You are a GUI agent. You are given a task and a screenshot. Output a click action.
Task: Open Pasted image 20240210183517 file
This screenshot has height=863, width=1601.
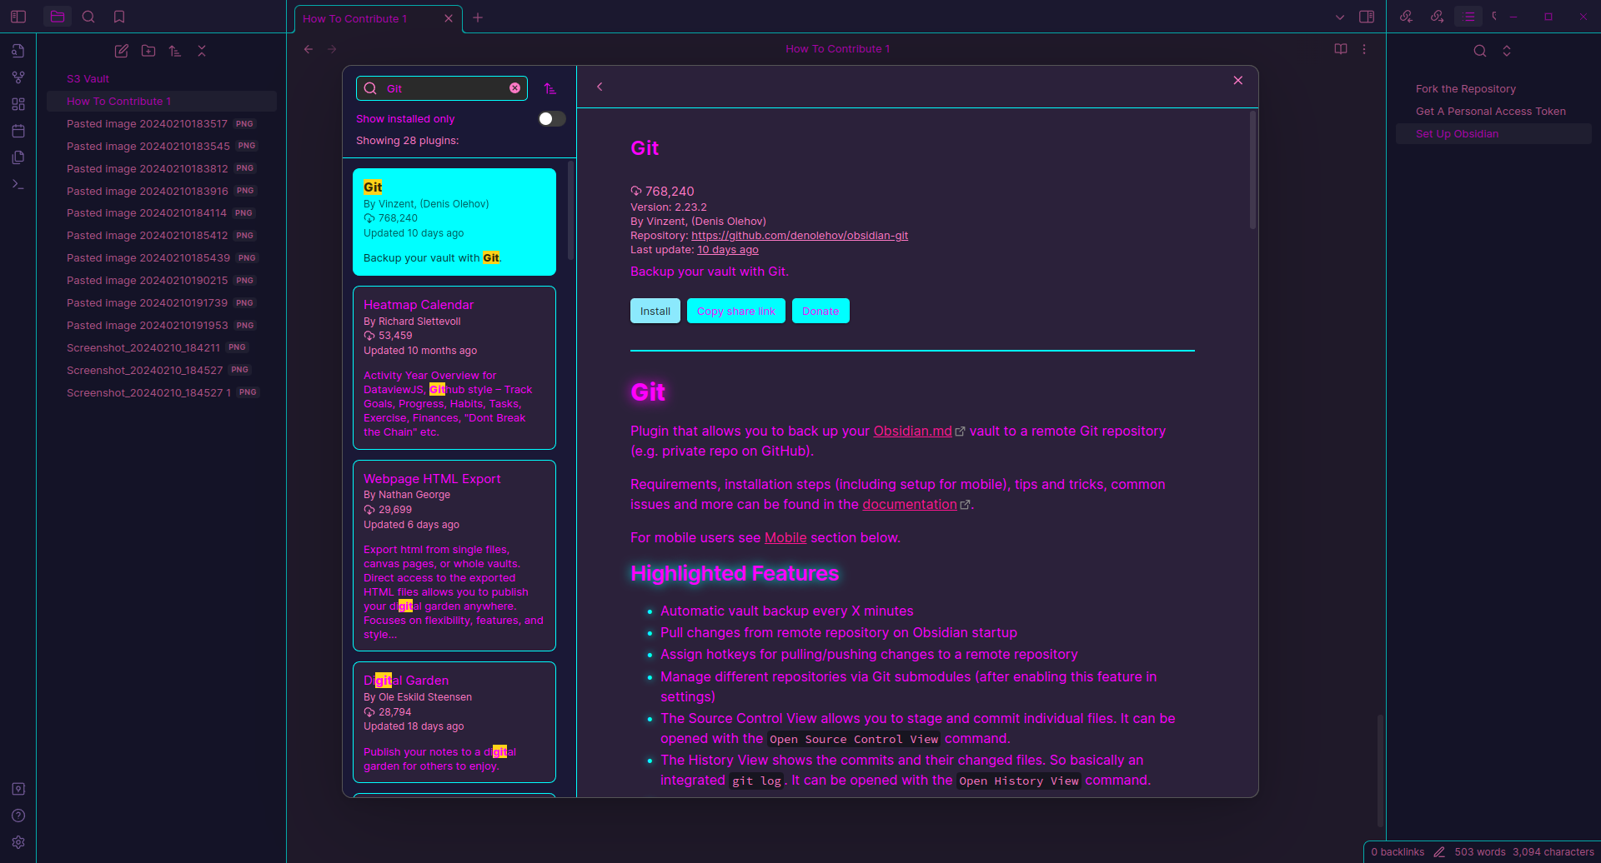(161, 124)
